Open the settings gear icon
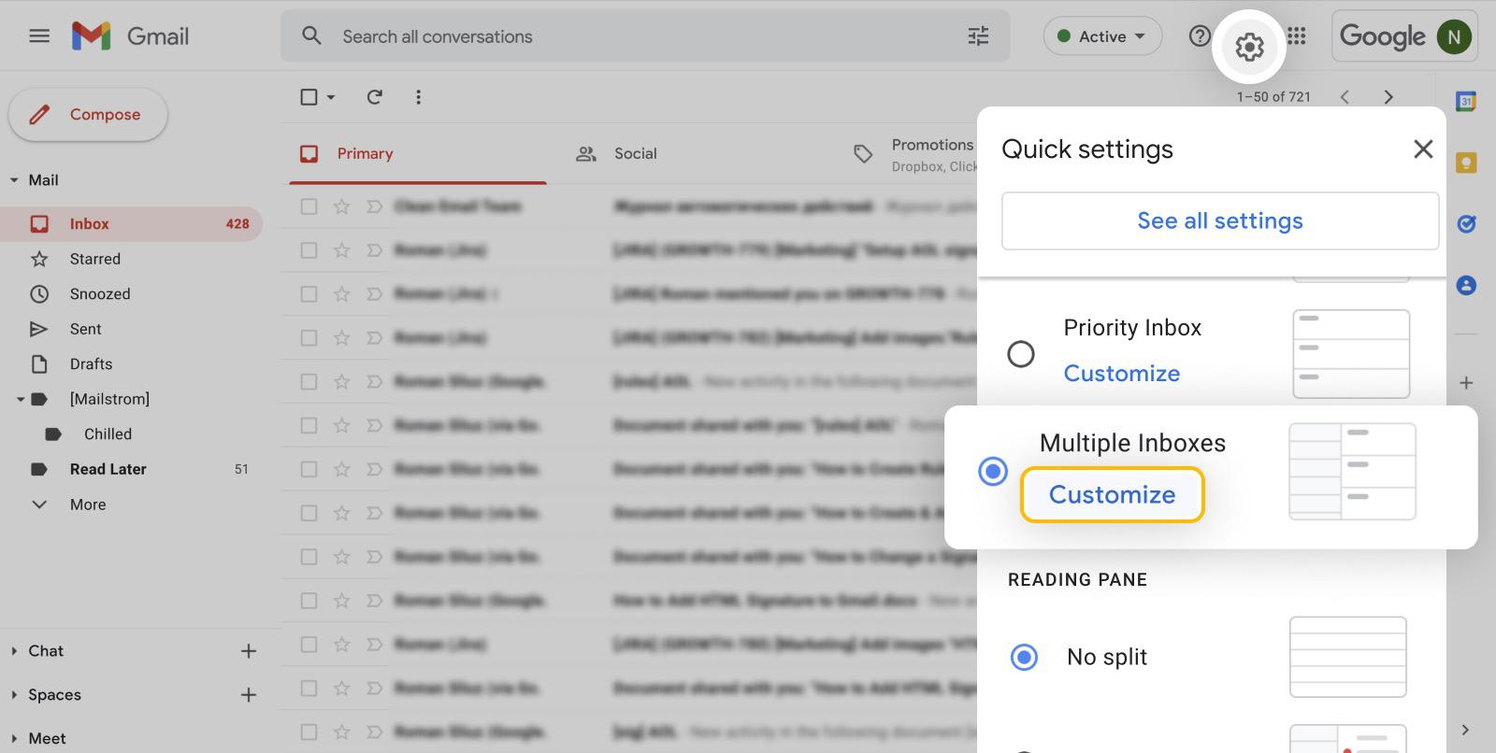The width and height of the screenshot is (1496, 753). tap(1249, 47)
